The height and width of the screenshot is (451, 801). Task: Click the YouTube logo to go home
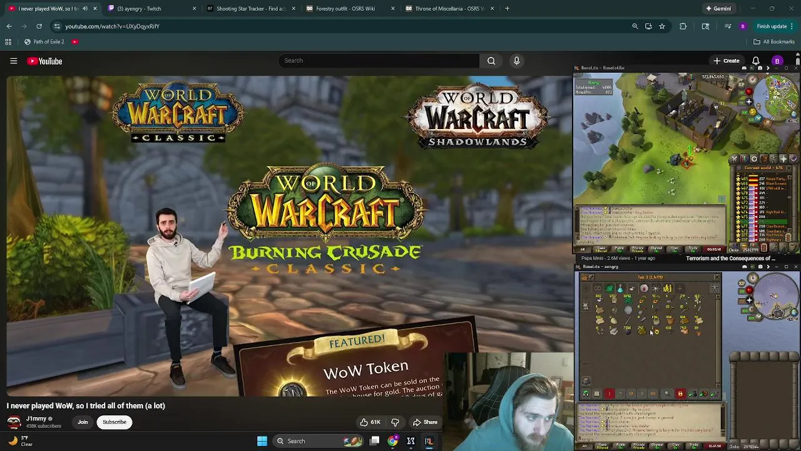[x=44, y=61]
